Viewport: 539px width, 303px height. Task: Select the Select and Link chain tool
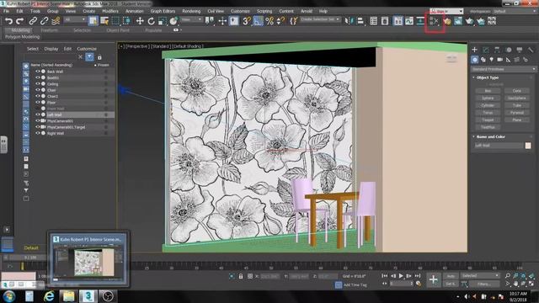33,21
